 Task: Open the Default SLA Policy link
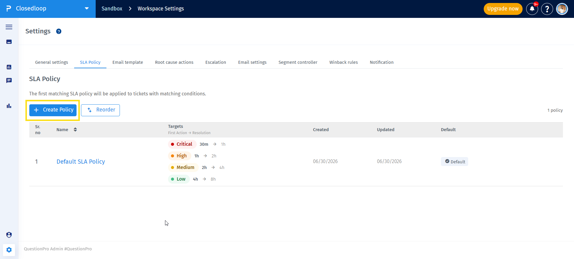click(81, 162)
